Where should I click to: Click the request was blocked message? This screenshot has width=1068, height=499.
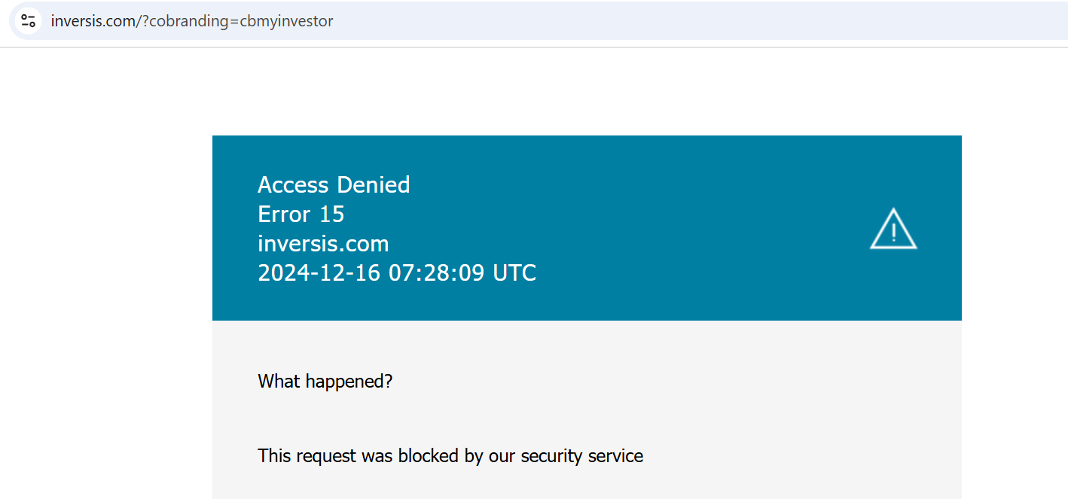(x=450, y=455)
